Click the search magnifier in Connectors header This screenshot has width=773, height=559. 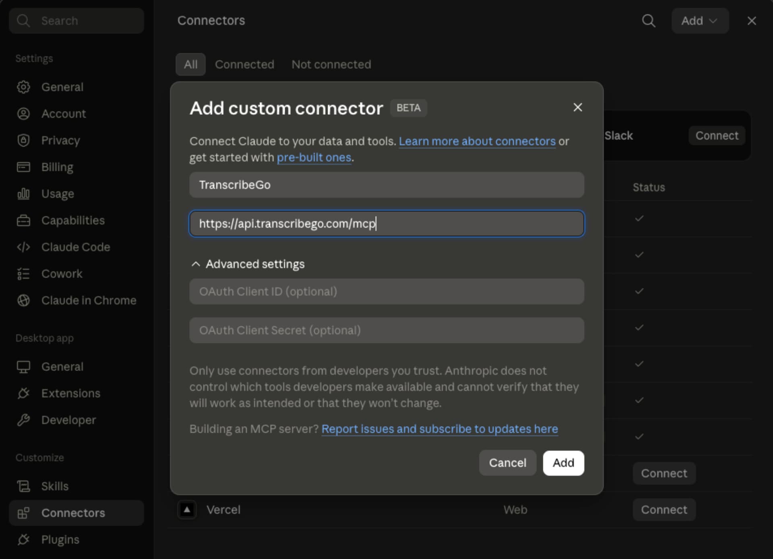pyautogui.click(x=648, y=21)
